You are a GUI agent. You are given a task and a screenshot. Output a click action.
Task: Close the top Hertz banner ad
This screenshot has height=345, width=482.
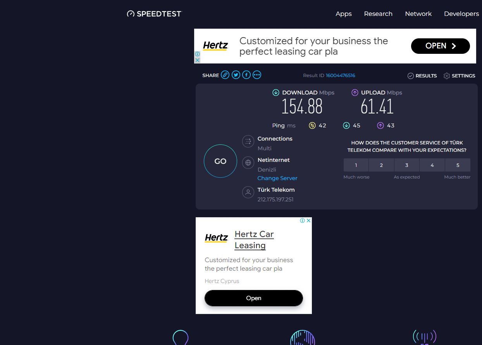click(x=197, y=60)
